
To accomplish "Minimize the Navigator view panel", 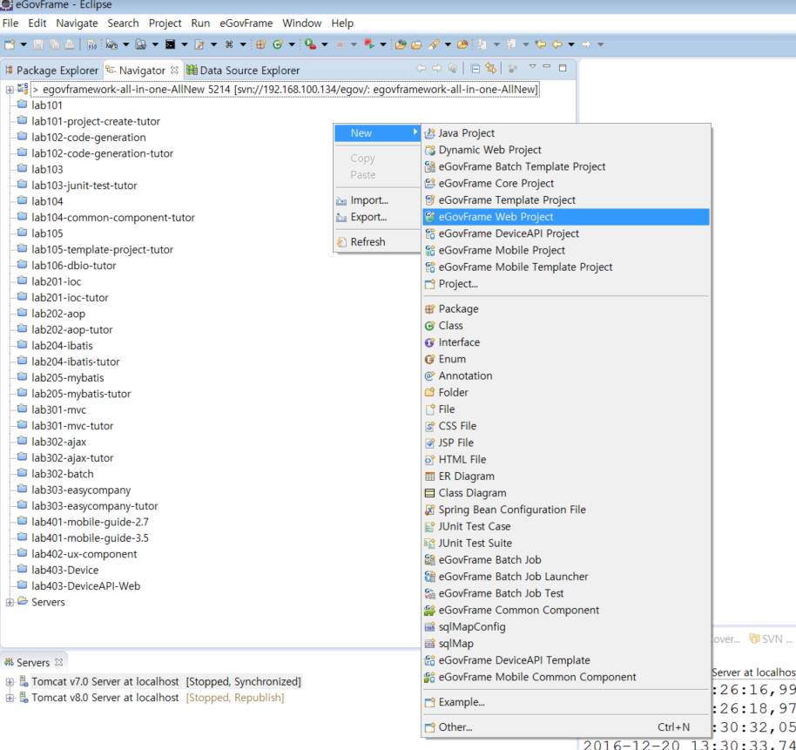I will coord(547,68).
